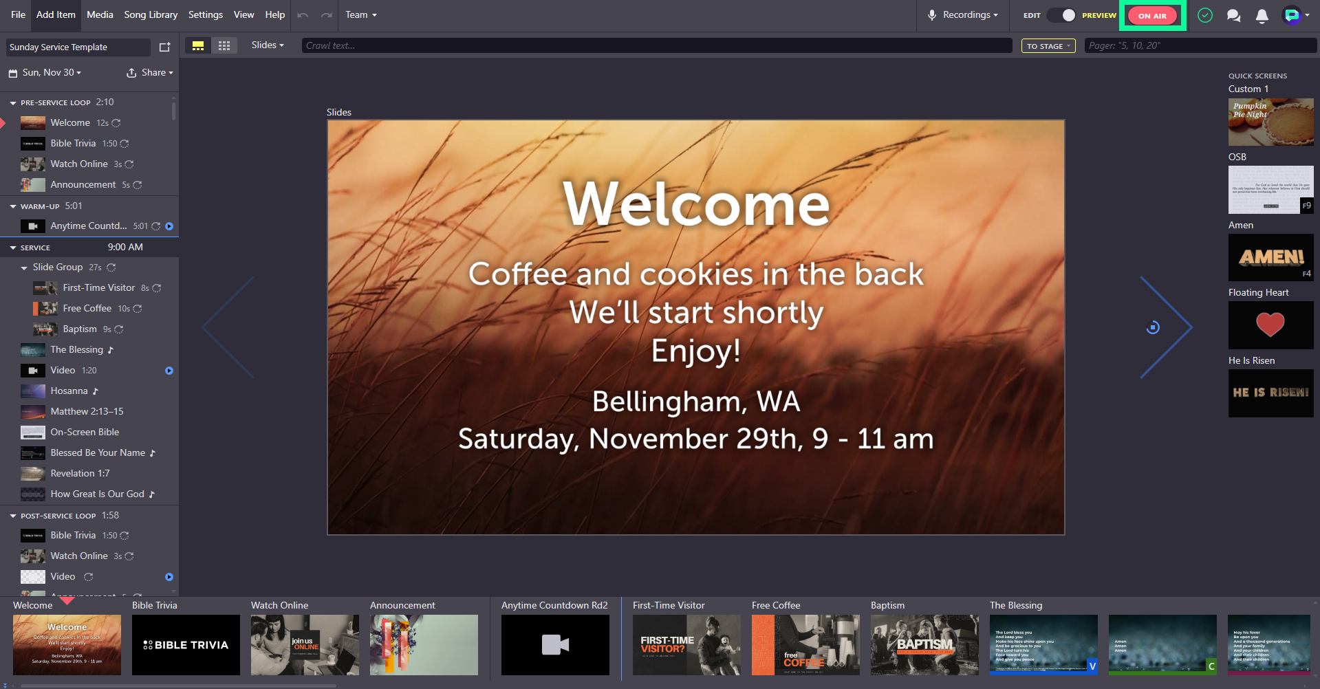Viewport: 1320px width, 689px height.
Task: Click the music note beside How Great Is Our God
Action: [x=152, y=494]
